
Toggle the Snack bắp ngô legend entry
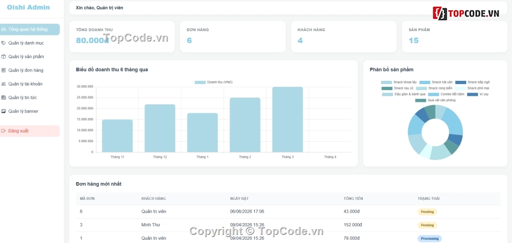[x=473, y=82]
